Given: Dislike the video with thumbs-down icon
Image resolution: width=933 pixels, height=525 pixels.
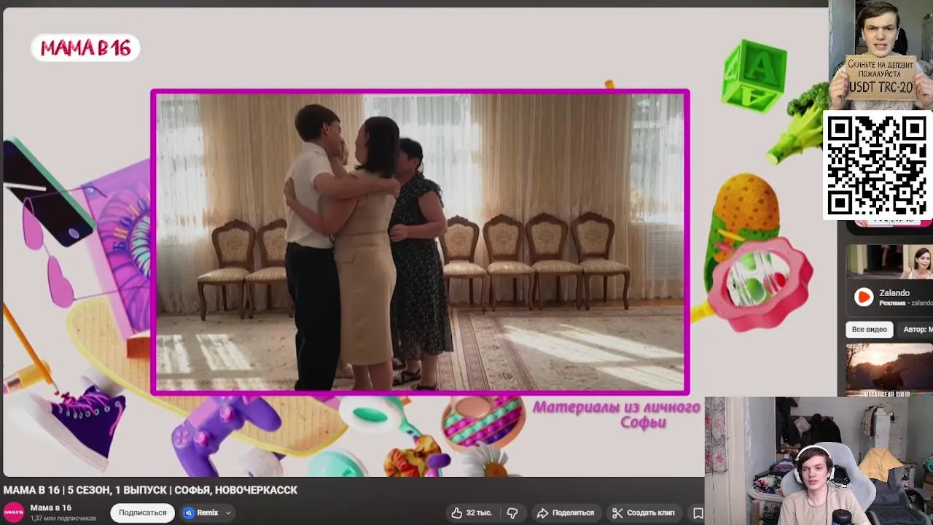Looking at the screenshot, I should [512, 513].
